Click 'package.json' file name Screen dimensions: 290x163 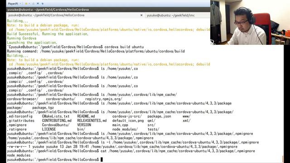(159, 116)
